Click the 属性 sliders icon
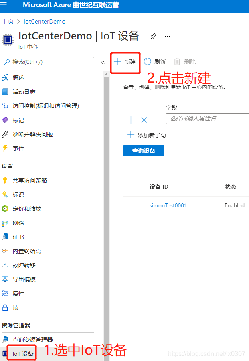The width and height of the screenshot is (249, 361). [x=5, y=293]
